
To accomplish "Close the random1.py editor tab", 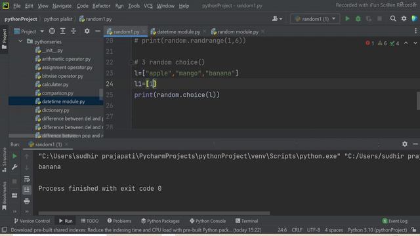I will [144, 31].
